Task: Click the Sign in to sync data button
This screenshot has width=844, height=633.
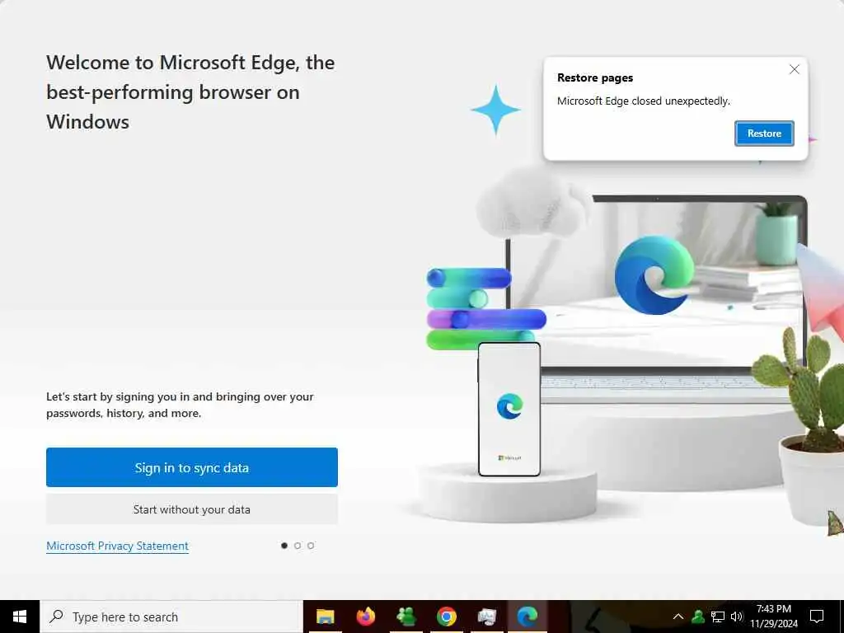Action: click(x=191, y=467)
